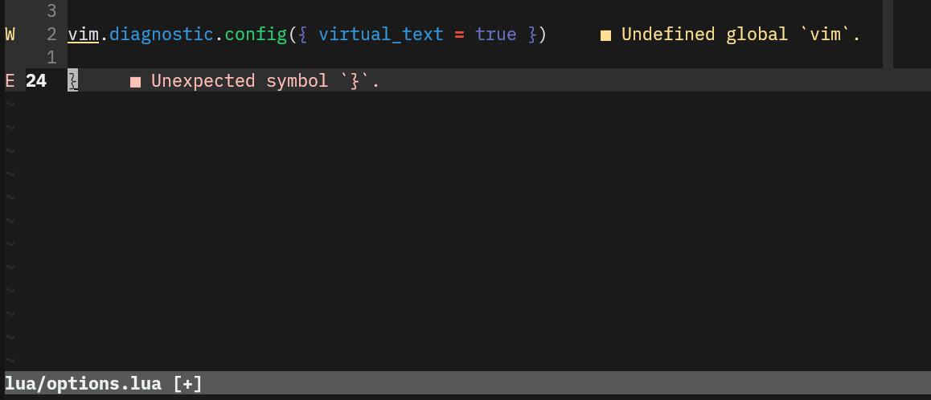Click the [+] modified flag in statusline
The width and height of the screenshot is (931, 400).
(x=187, y=384)
